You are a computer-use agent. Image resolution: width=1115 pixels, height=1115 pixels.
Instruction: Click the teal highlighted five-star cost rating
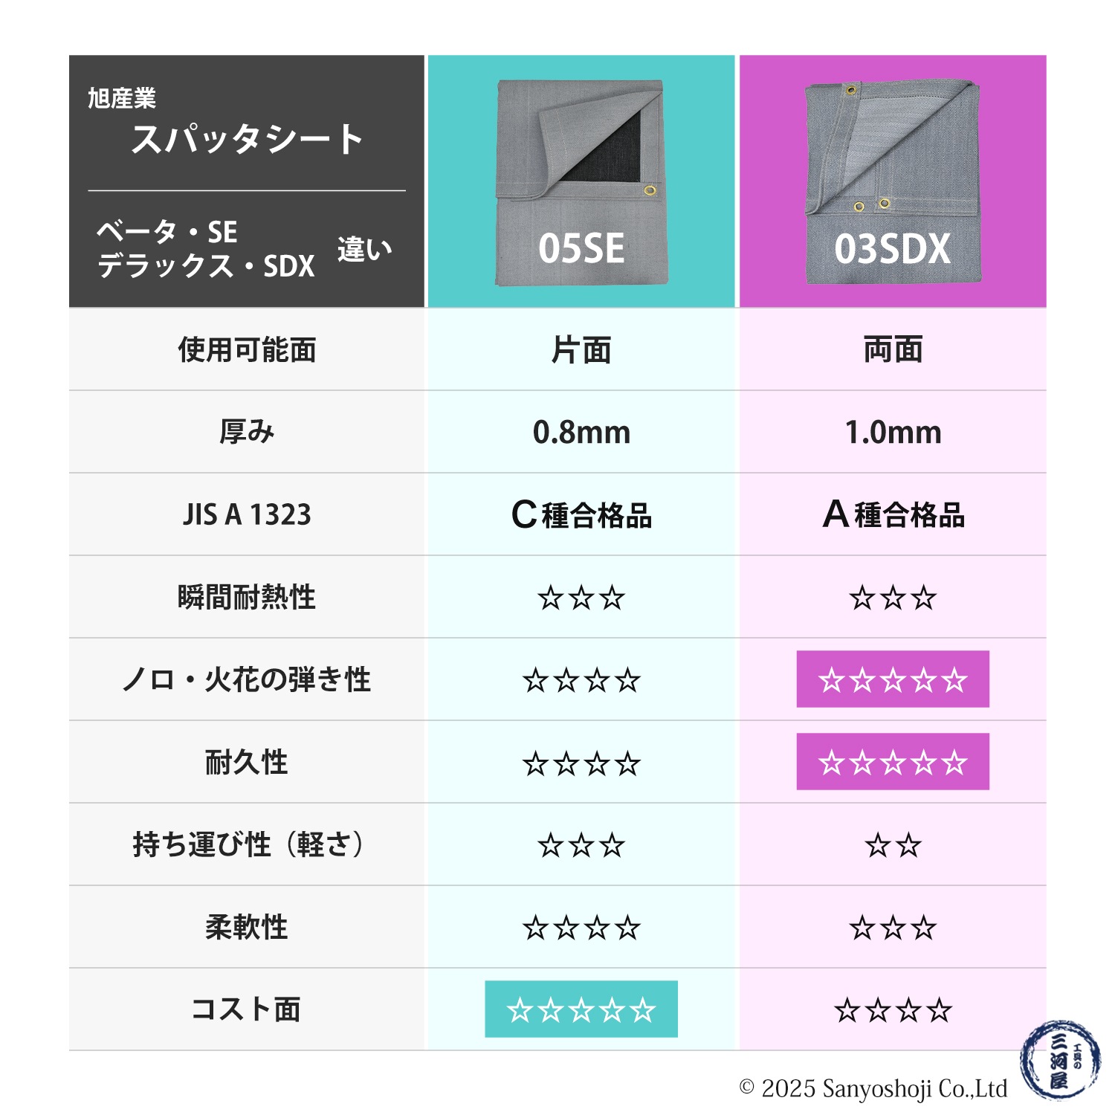581,1009
